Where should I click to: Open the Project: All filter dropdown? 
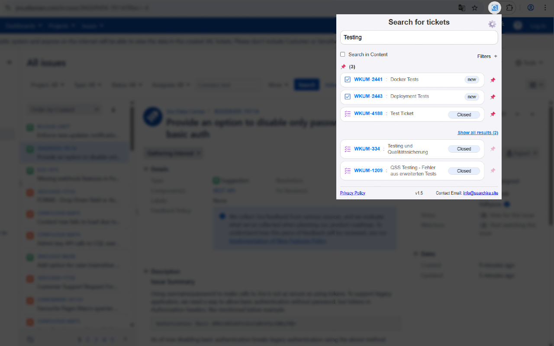[x=47, y=85]
